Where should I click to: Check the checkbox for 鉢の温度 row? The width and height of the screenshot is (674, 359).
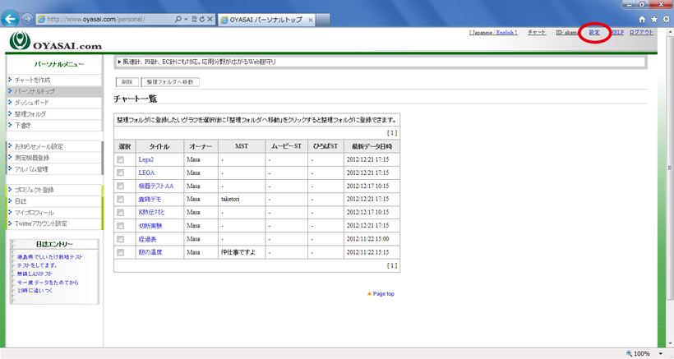(120, 252)
